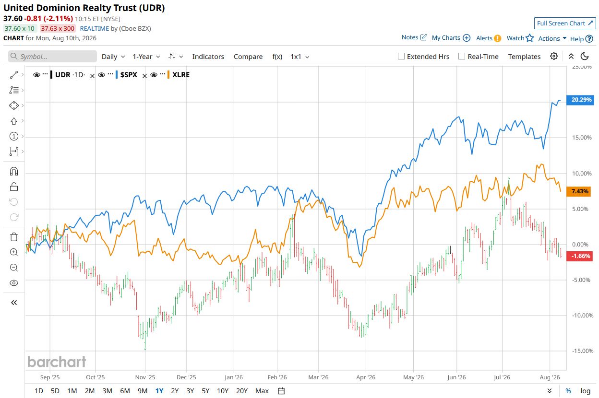Toggle visibility of all drawings in sidebar

pos(13,283)
